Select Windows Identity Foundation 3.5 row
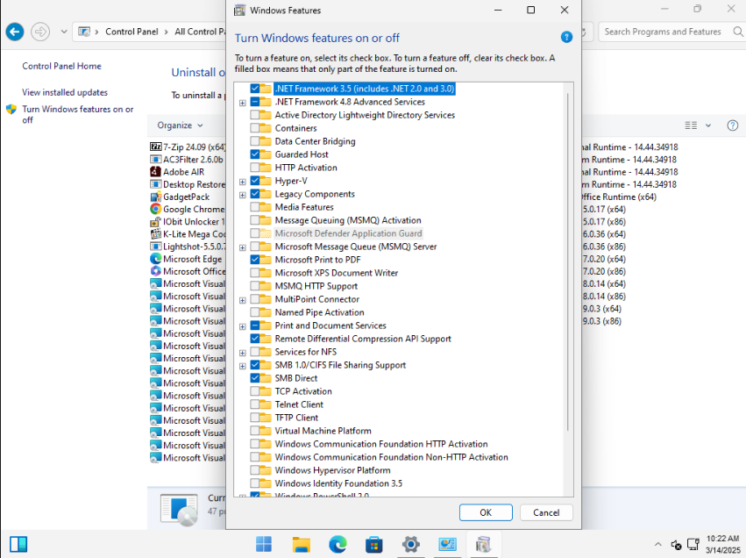The height and width of the screenshot is (558, 746). pyautogui.click(x=338, y=483)
